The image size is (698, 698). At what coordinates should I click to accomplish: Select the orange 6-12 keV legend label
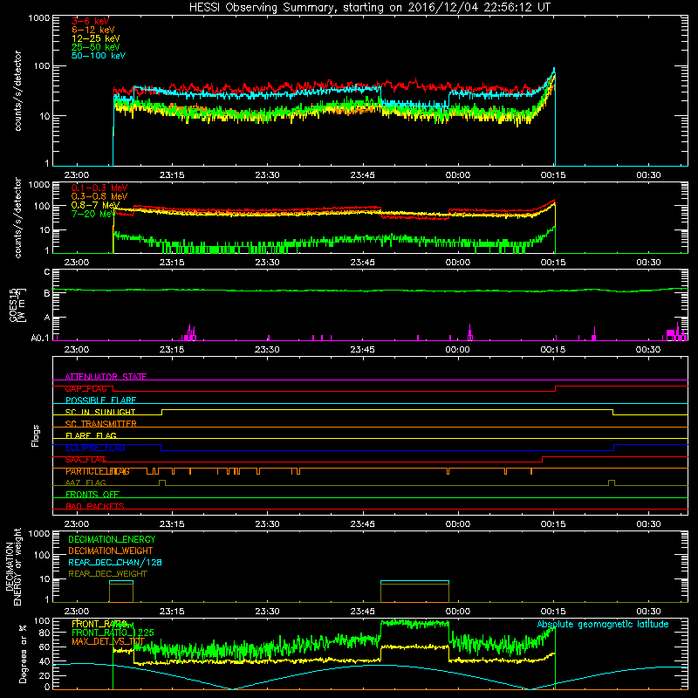pyautogui.click(x=92, y=30)
